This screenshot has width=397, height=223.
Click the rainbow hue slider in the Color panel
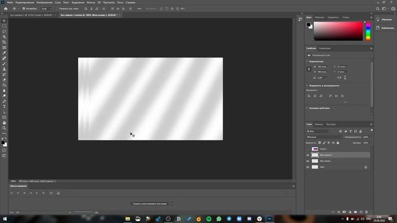click(368, 31)
